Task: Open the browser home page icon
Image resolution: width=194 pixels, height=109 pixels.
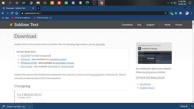Action: tap(17, 13)
